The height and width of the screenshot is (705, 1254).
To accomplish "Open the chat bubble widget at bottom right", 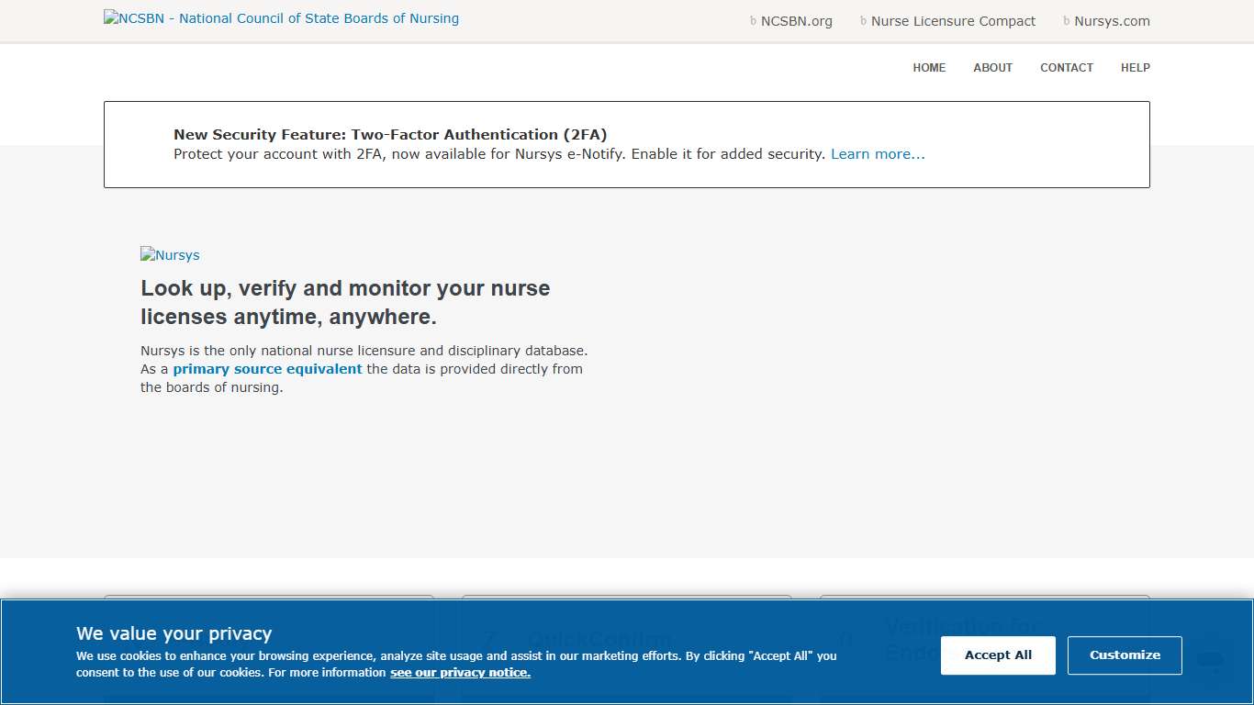I will [1209, 660].
